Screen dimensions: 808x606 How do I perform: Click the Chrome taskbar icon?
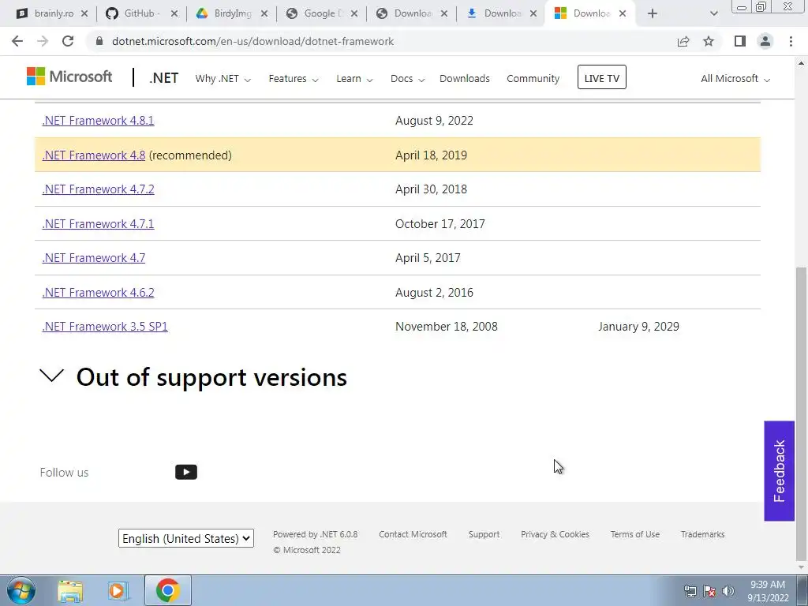coord(168,590)
